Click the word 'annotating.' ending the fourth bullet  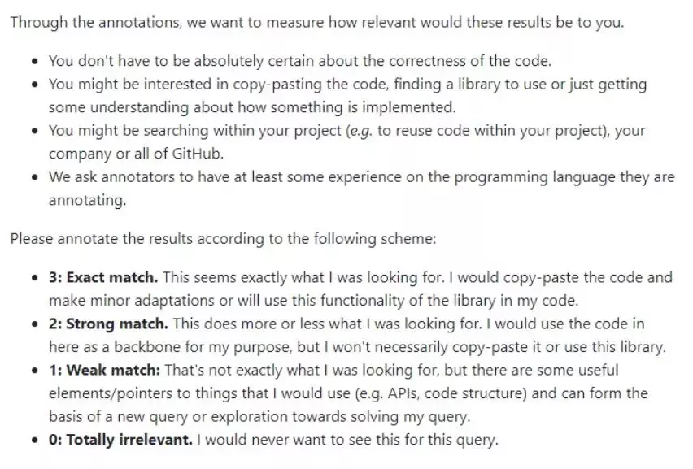click(88, 201)
